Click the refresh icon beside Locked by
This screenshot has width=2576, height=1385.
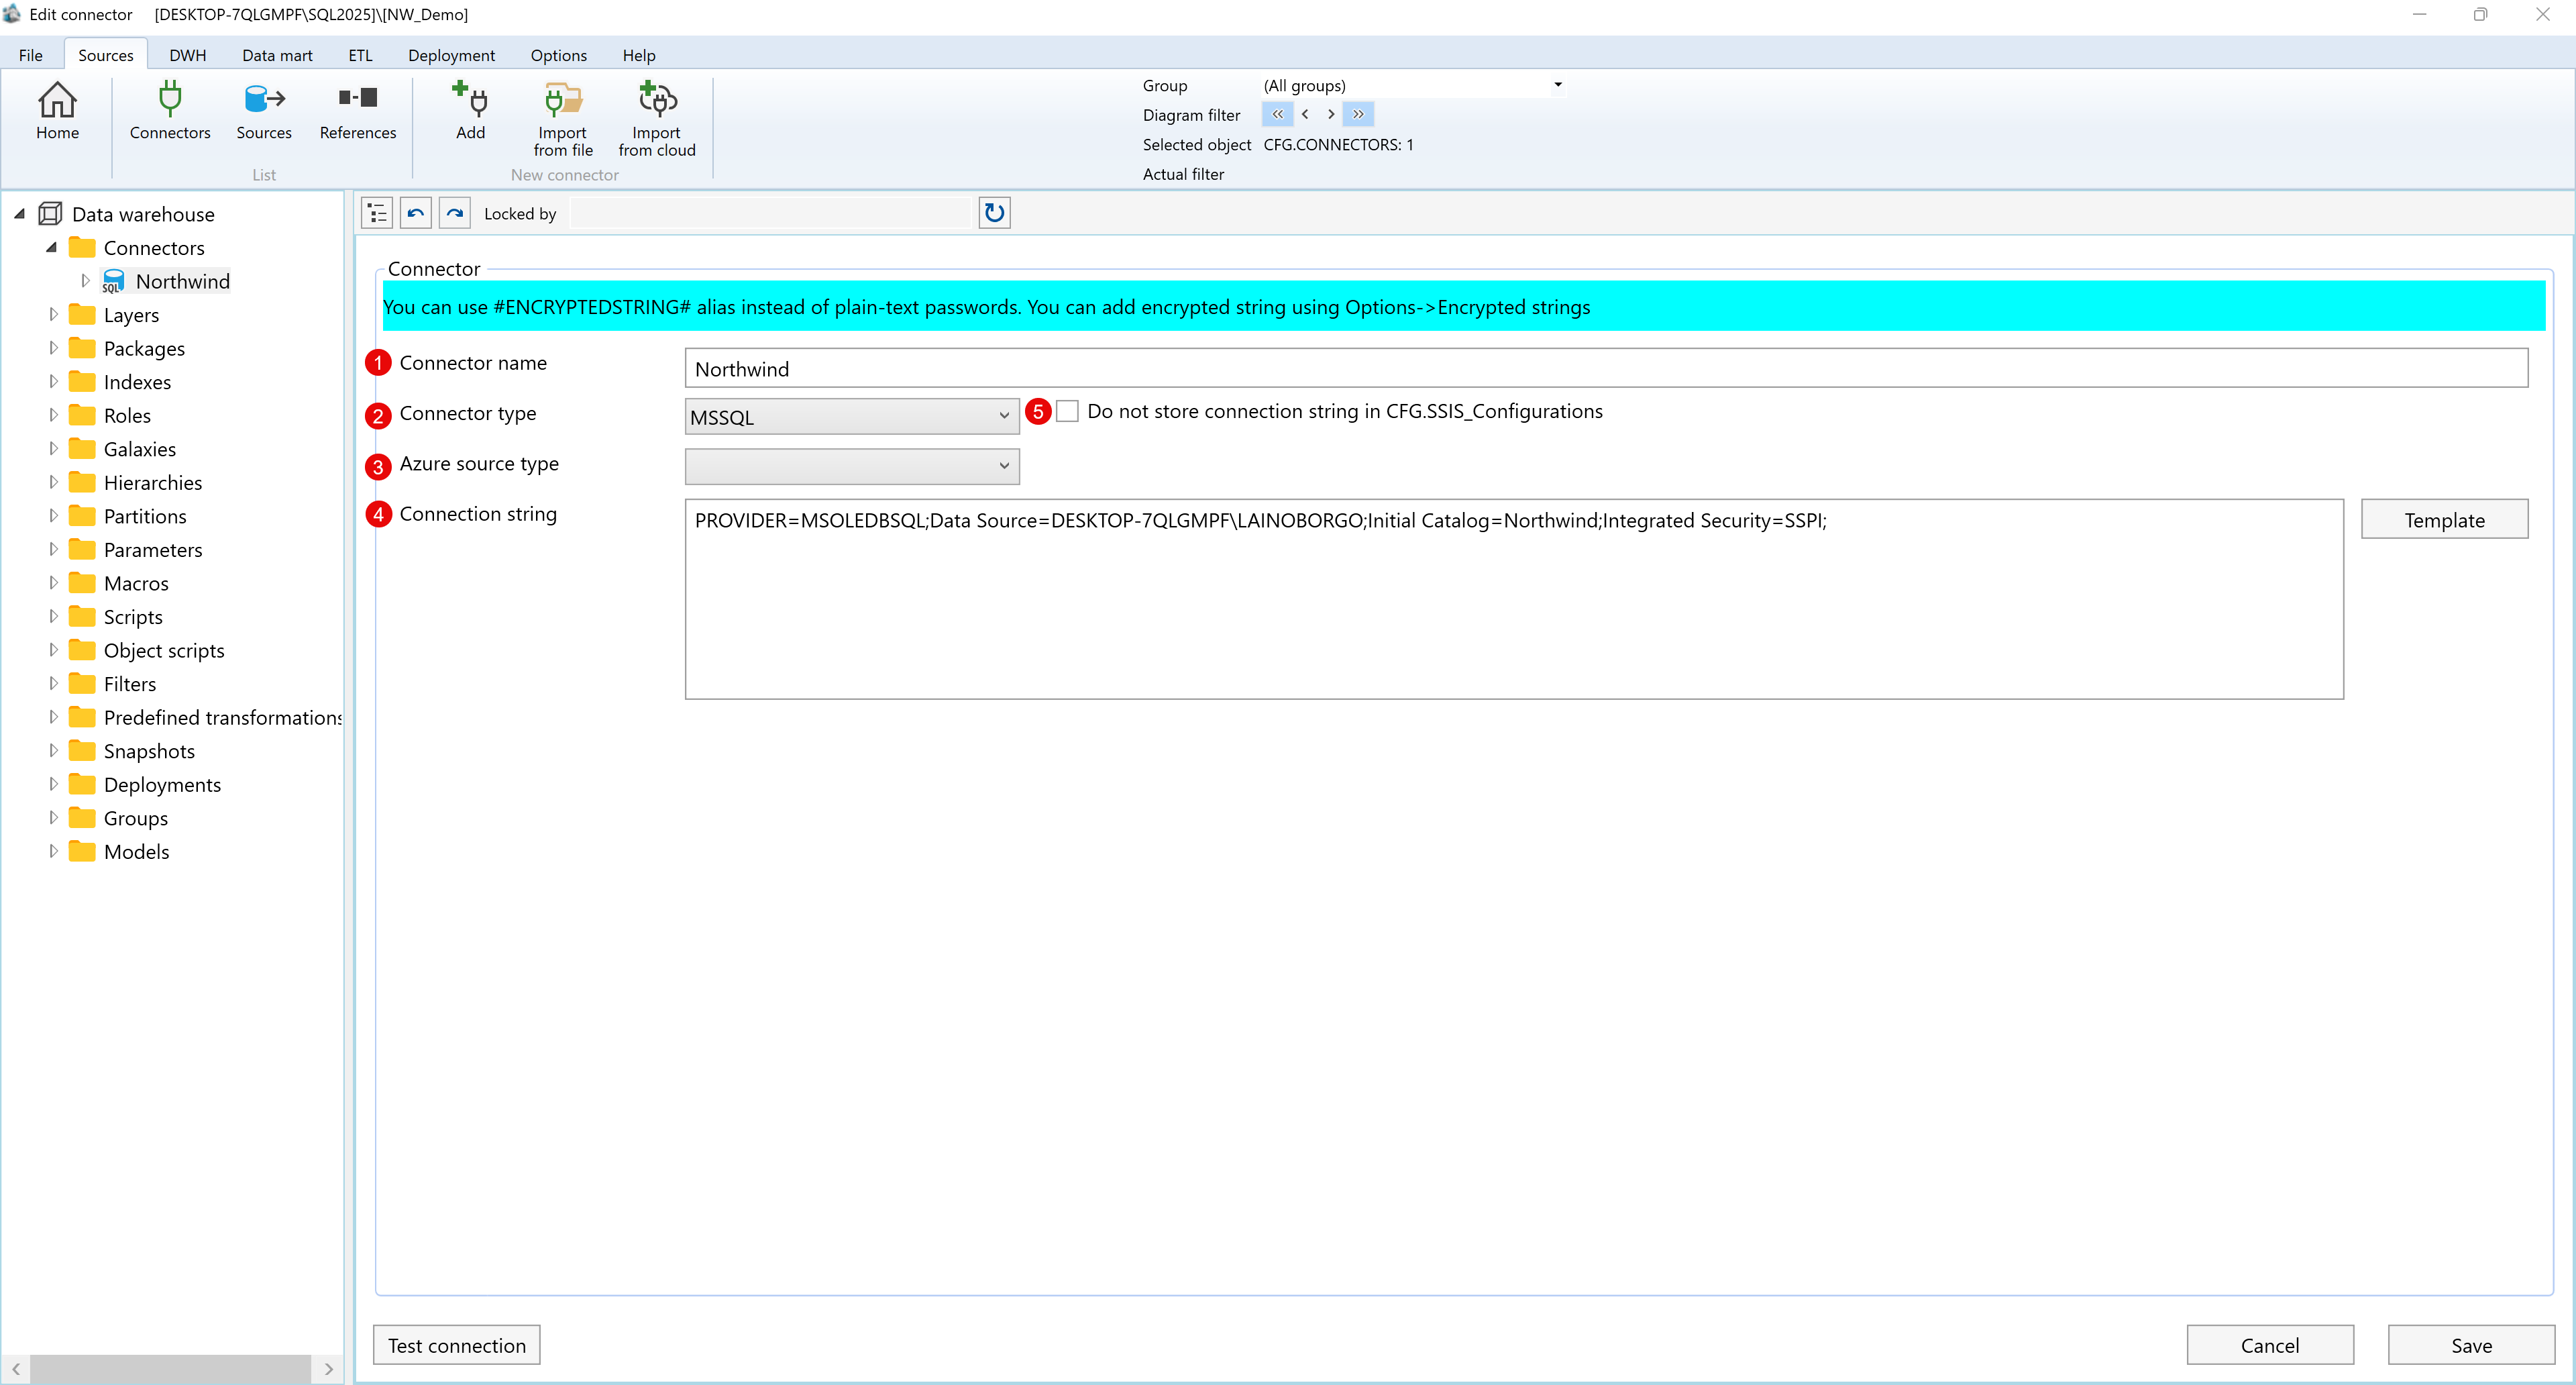click(x=994, y=213)
